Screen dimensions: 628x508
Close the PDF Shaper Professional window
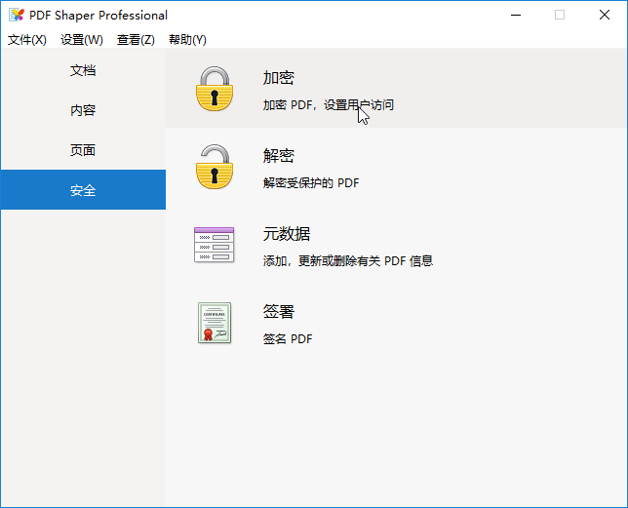coord(605,16)
